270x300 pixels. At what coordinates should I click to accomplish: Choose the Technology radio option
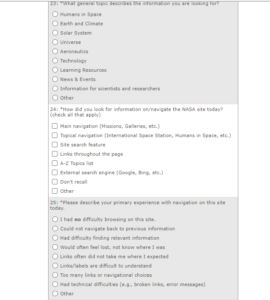tap(55, 61)
